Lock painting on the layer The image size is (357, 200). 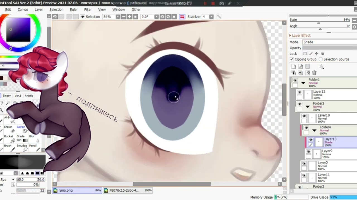(x=311, y=54)
